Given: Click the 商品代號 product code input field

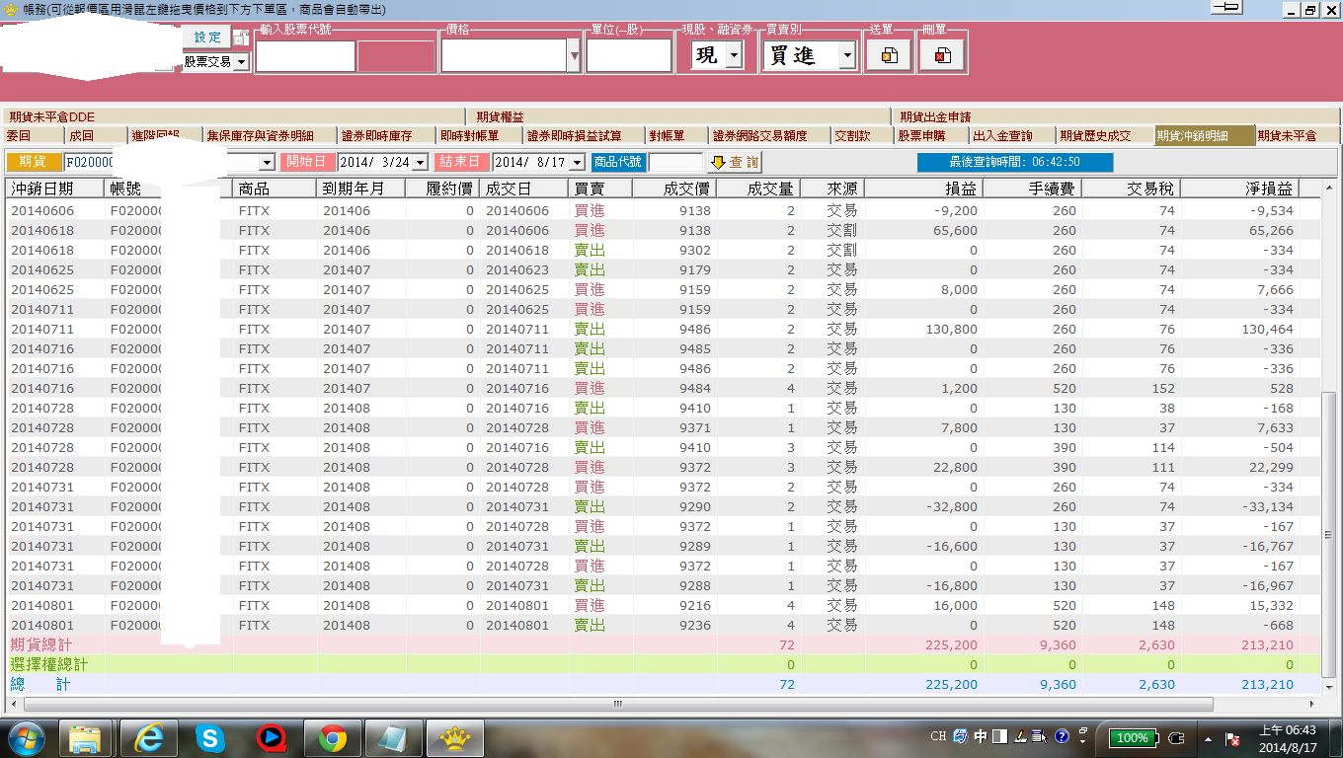Looking at the screenshot, I should pos(675,162).
